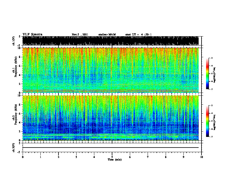Click the "4" kHz tick on ch.2 axis
The width and height of the screenshot is (227, 176).
point(20,123)
